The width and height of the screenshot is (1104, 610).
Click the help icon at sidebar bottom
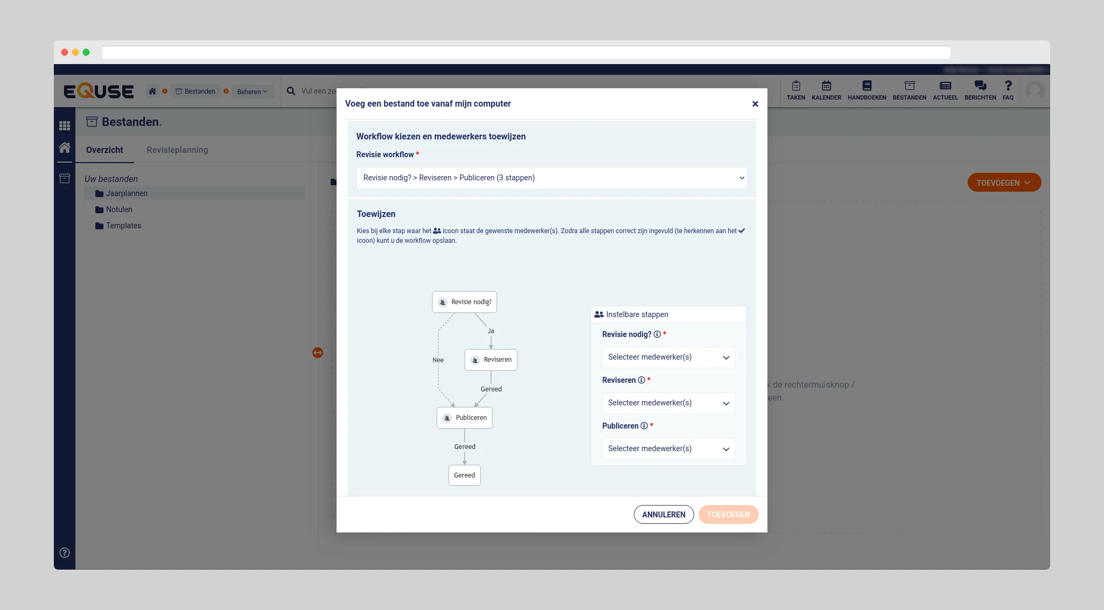click(x=65, y=552)
